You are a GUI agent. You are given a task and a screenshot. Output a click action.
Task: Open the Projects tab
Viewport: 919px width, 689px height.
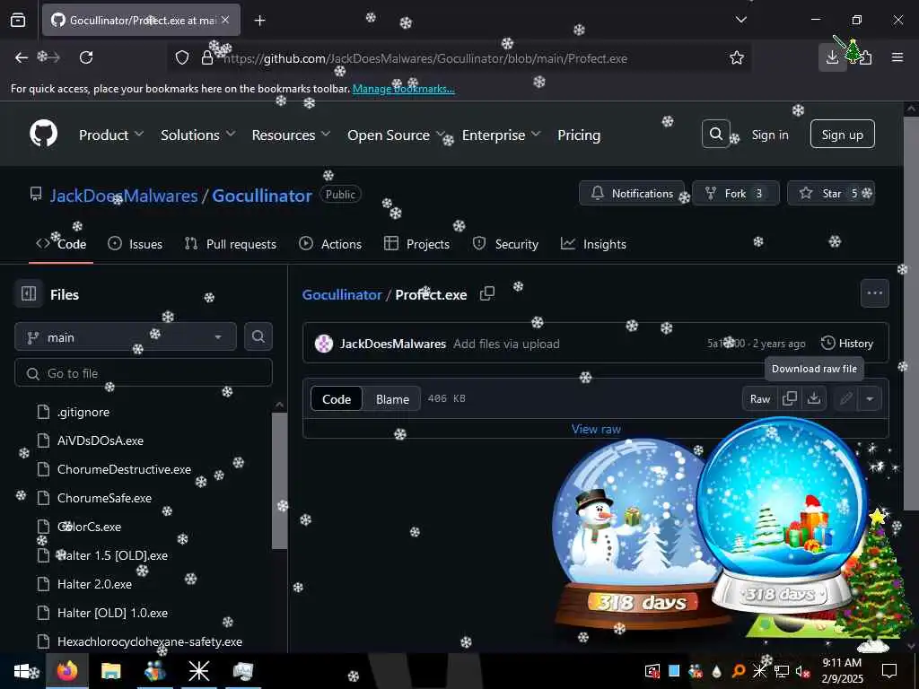[416, 244]
